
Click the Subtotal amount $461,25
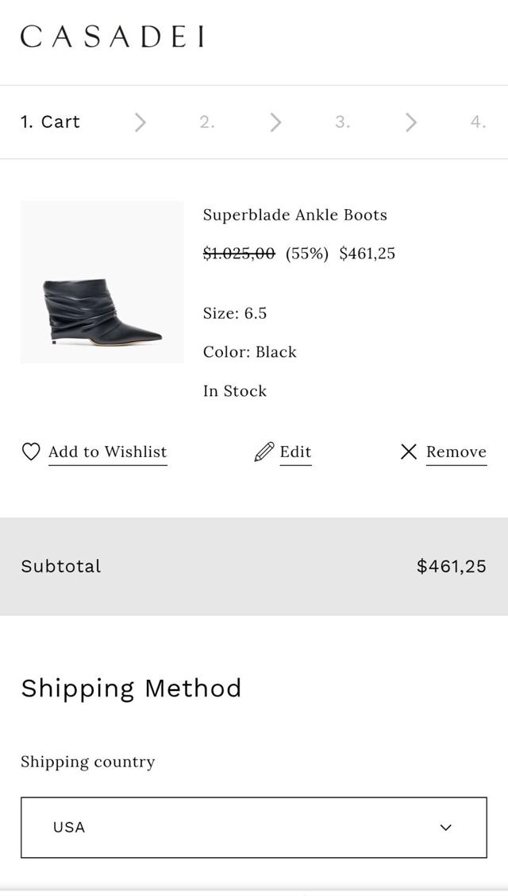(451, 566)
